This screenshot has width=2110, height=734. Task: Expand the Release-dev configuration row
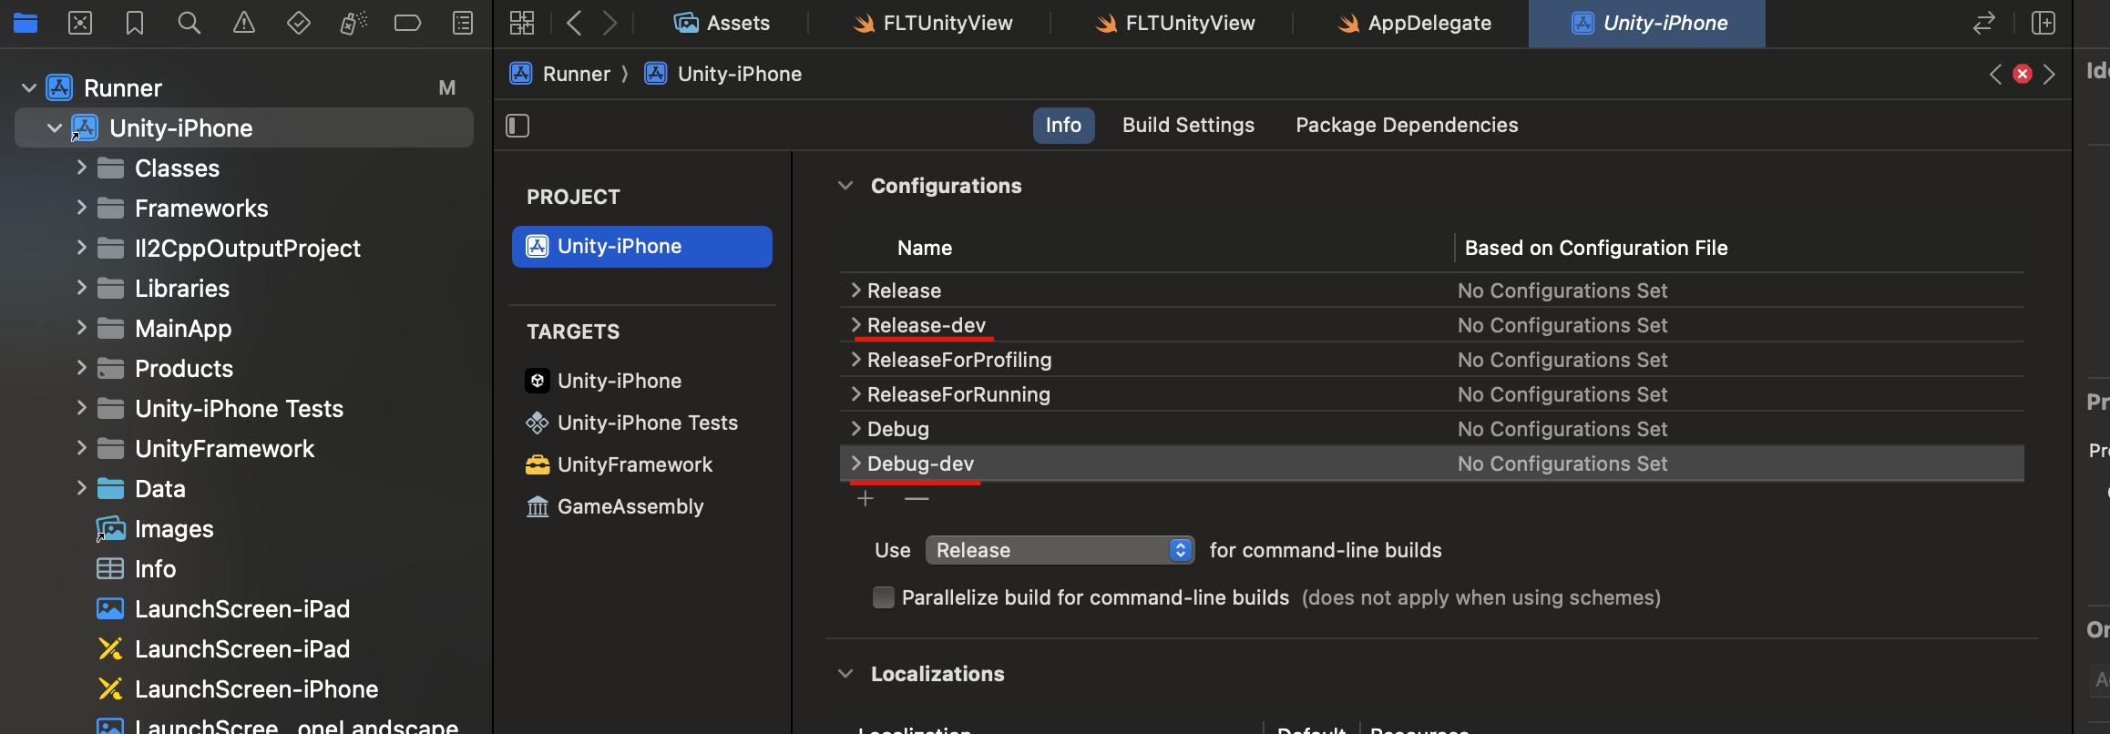click(x=855, y=325)
